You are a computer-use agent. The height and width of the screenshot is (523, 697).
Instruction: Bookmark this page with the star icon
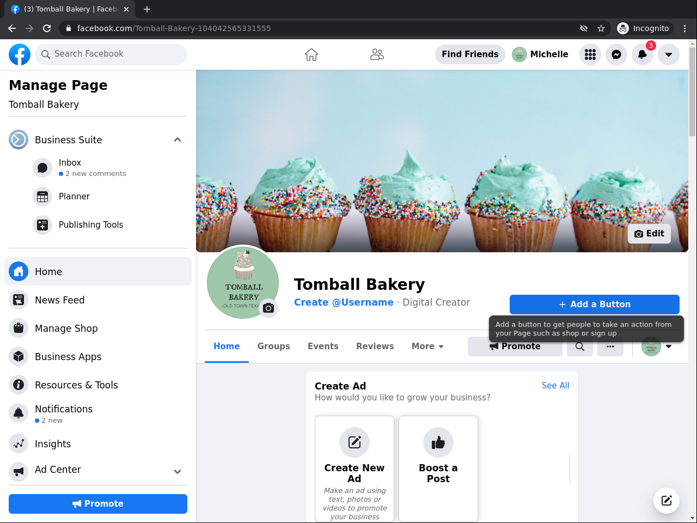[x=601, y=28]
